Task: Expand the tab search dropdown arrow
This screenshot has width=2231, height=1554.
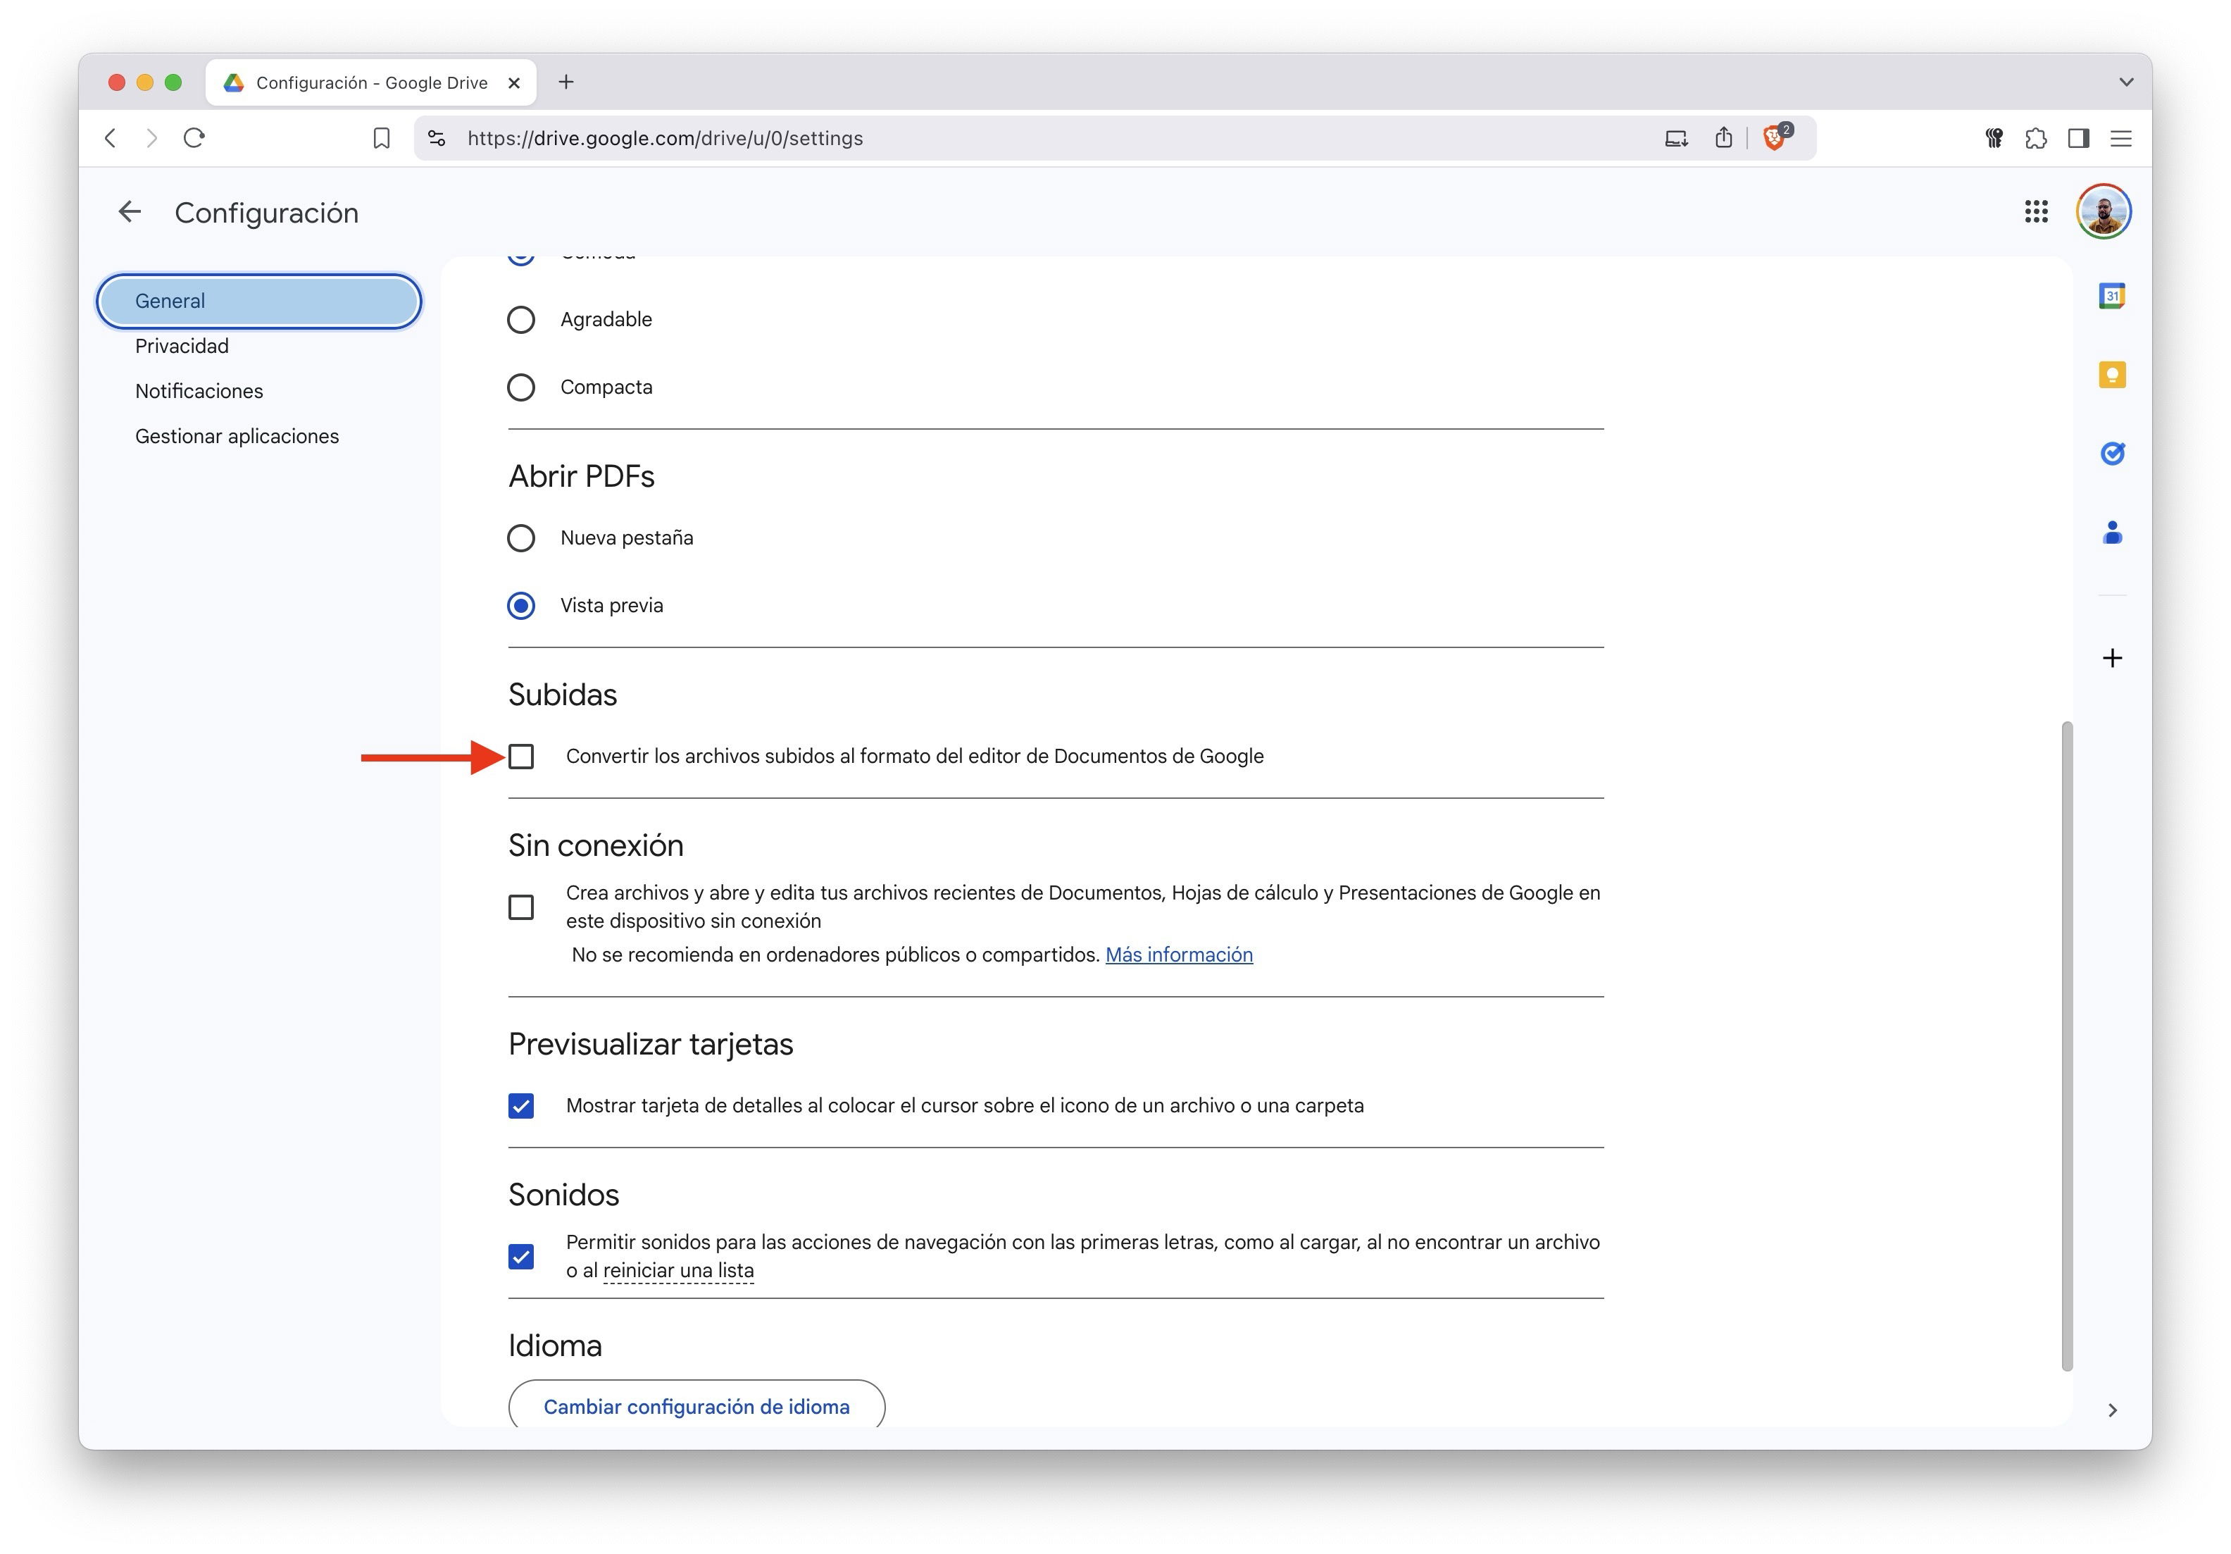Action: (2125, 82)
